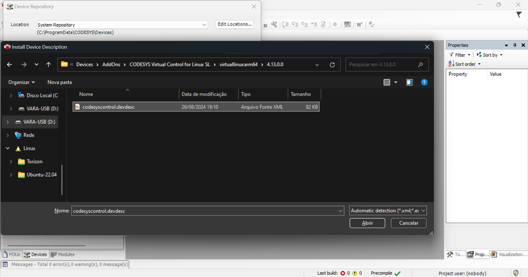
Task: Collapse the Linux tree node
Action: [8, 148]
